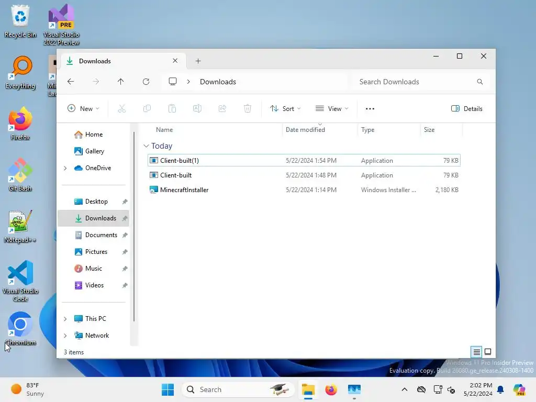Open Gallery in navigation pane
536x402 pixels.
(x=93, y=151)
